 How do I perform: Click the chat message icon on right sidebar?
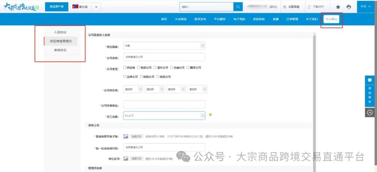370,80
